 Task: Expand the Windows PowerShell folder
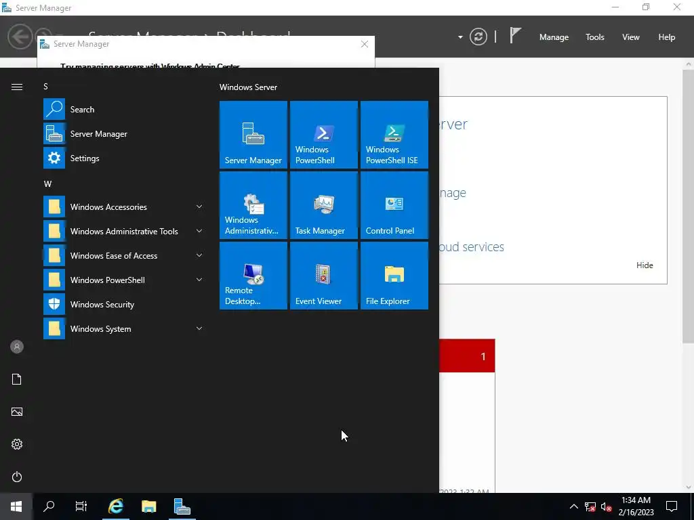point(124,280)
